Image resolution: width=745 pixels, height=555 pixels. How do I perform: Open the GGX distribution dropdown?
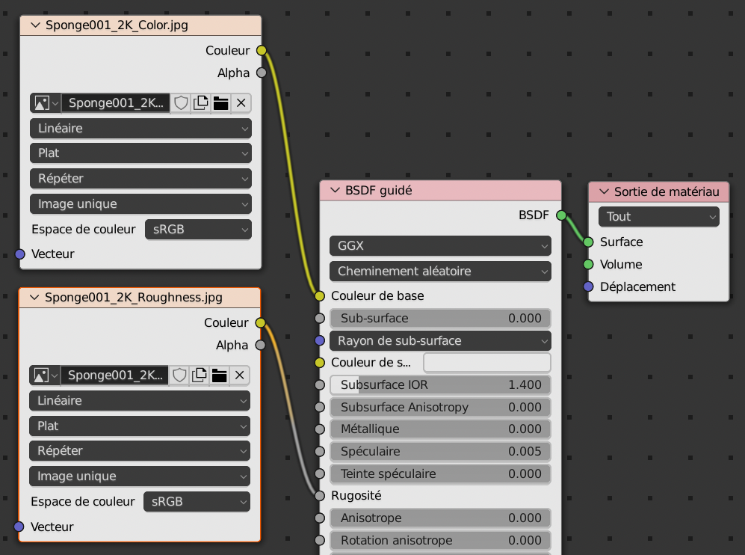point(439,246)
